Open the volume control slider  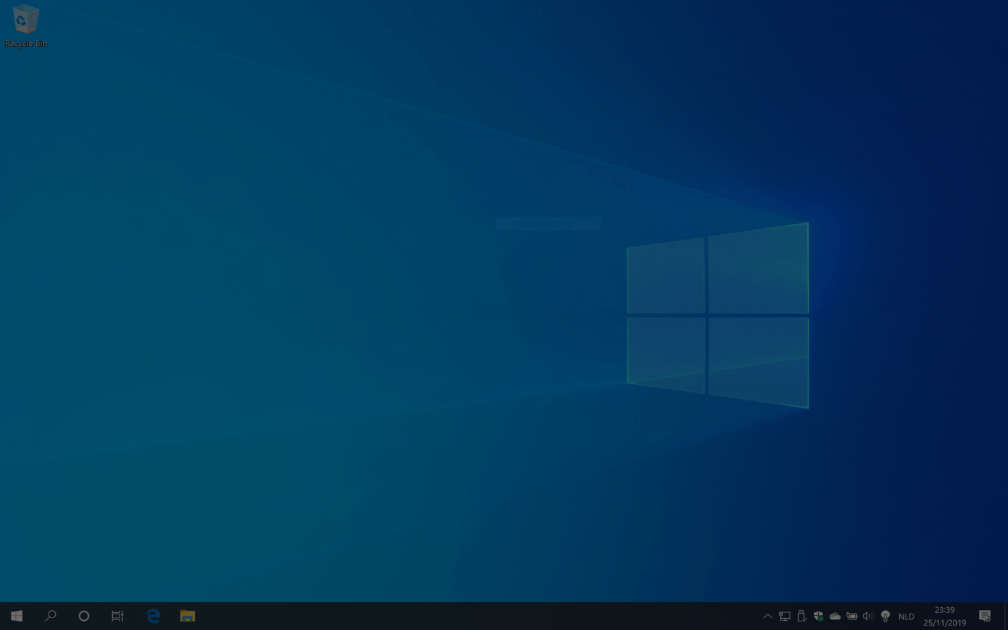click(867, 616)
